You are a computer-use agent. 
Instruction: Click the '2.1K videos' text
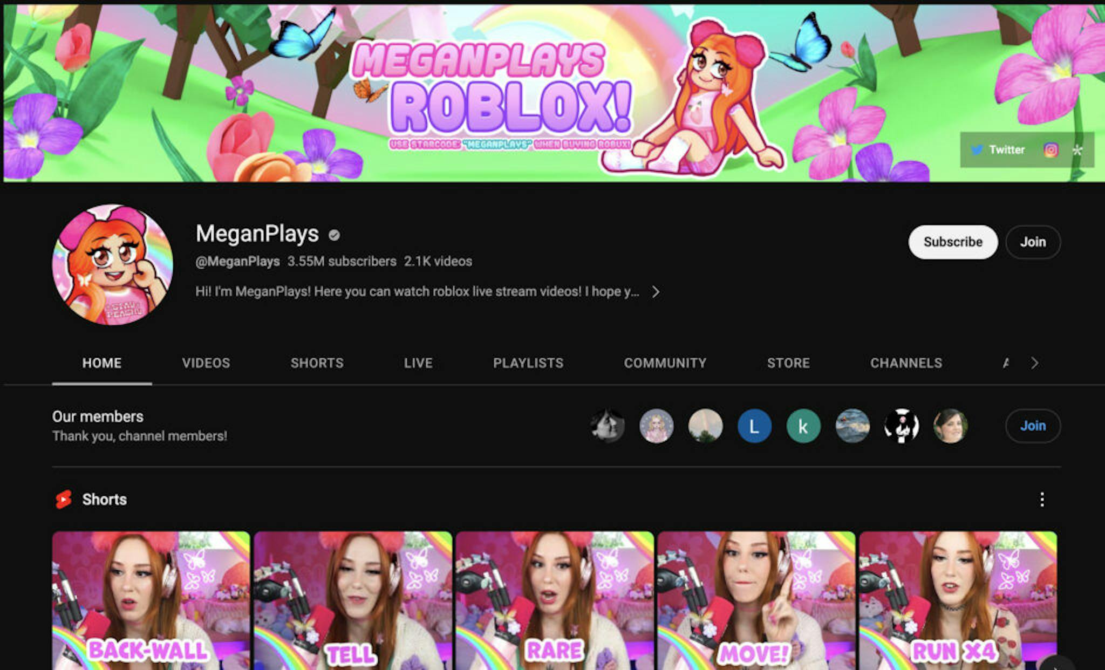click(438, 262)
